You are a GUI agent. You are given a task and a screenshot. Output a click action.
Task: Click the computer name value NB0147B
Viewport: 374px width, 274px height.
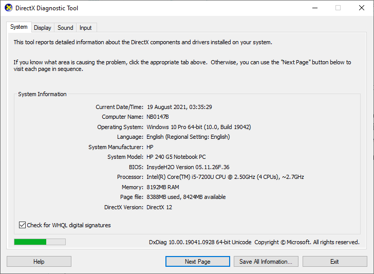tap(158, 117)
